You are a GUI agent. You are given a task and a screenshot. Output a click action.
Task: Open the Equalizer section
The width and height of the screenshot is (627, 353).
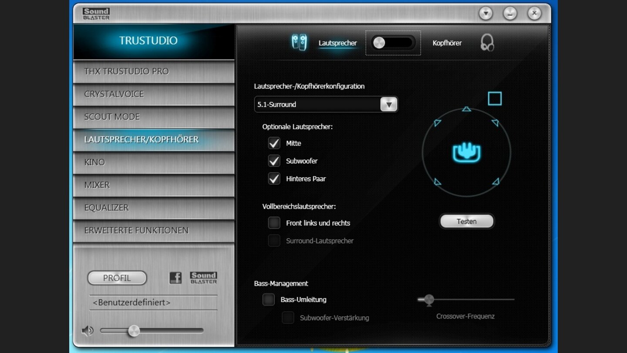coord(154,208)
